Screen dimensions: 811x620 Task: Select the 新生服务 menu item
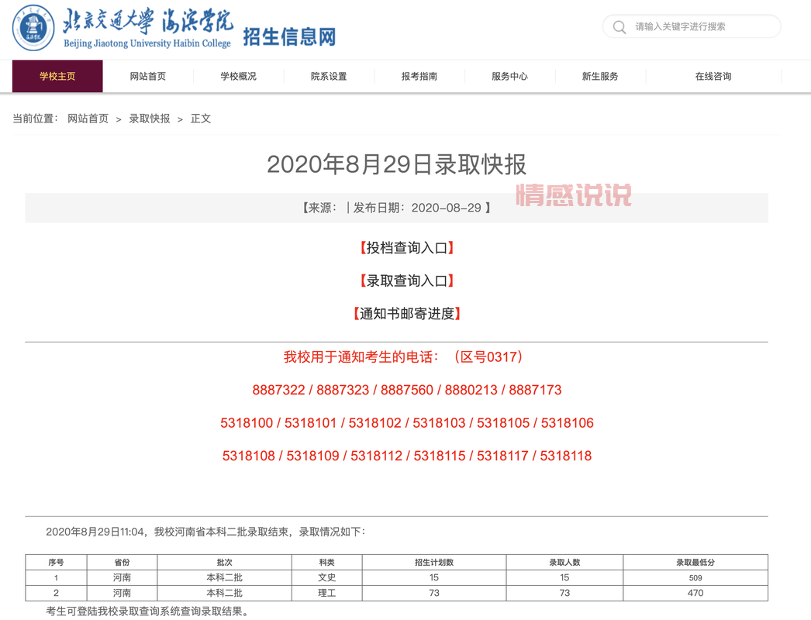point(599,76)
